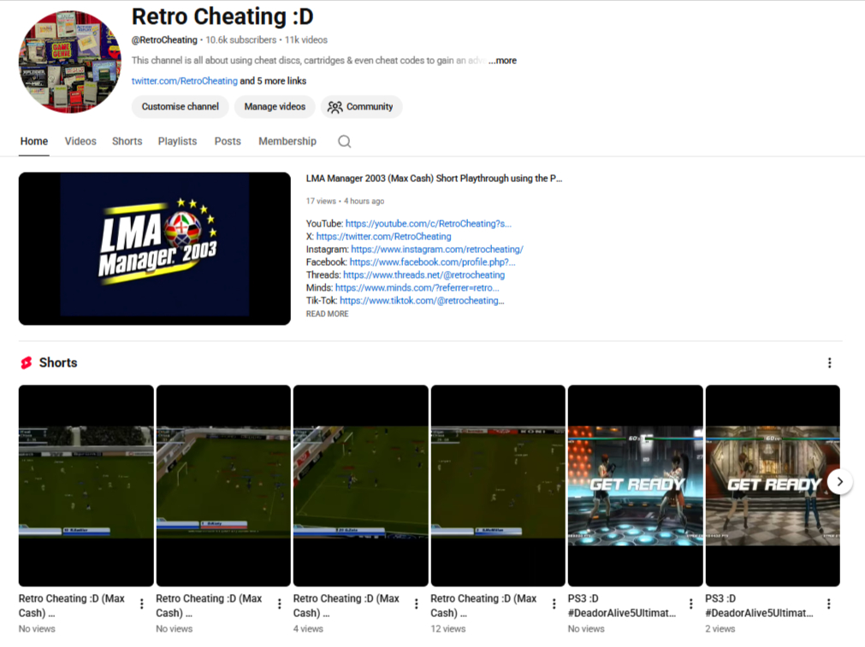Open the Minds referrer link

417,288
